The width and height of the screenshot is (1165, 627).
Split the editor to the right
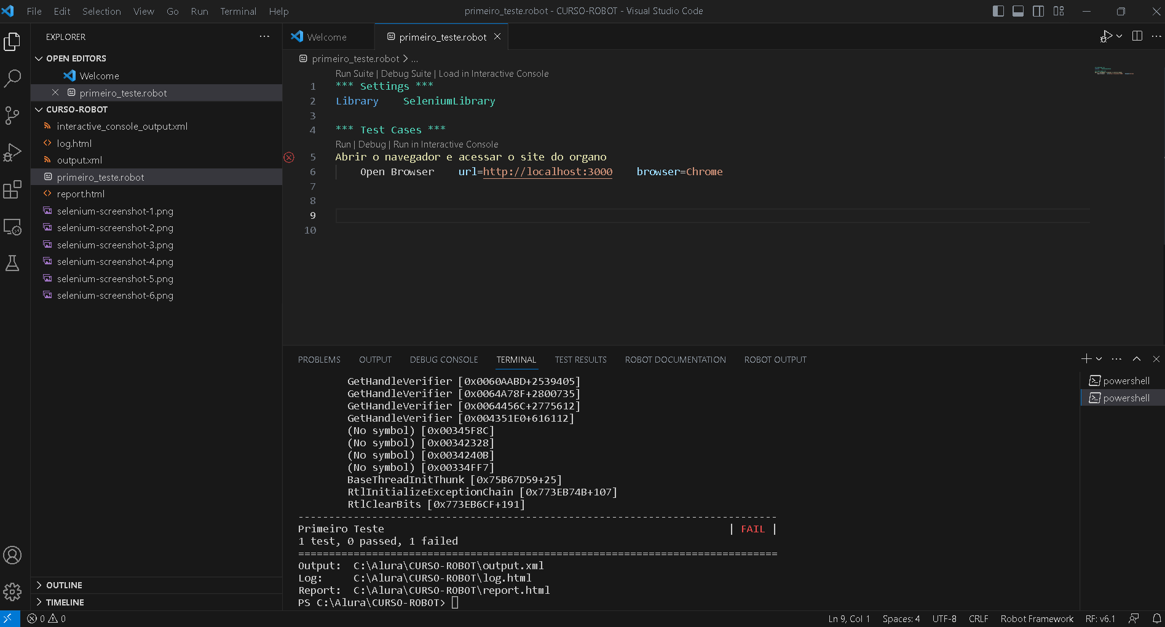tap(1137, 36)
